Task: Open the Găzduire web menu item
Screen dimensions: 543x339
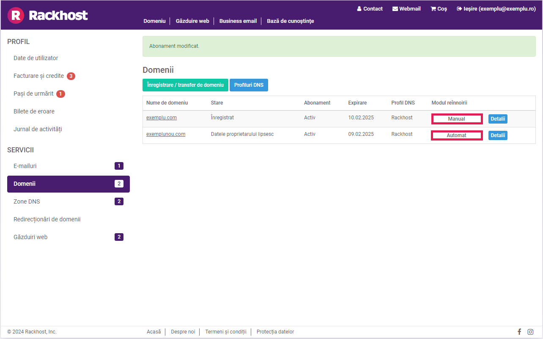Action: tap(192, 21)
